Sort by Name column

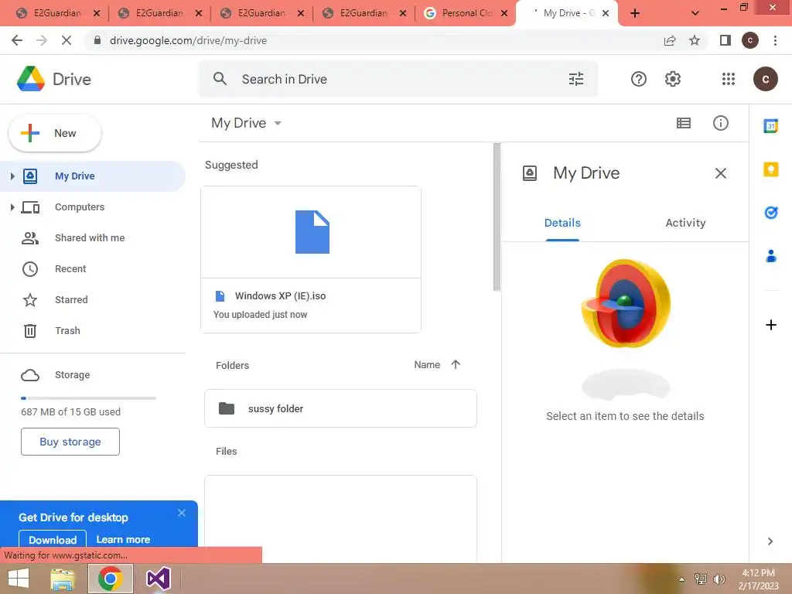tap(427, 365)
